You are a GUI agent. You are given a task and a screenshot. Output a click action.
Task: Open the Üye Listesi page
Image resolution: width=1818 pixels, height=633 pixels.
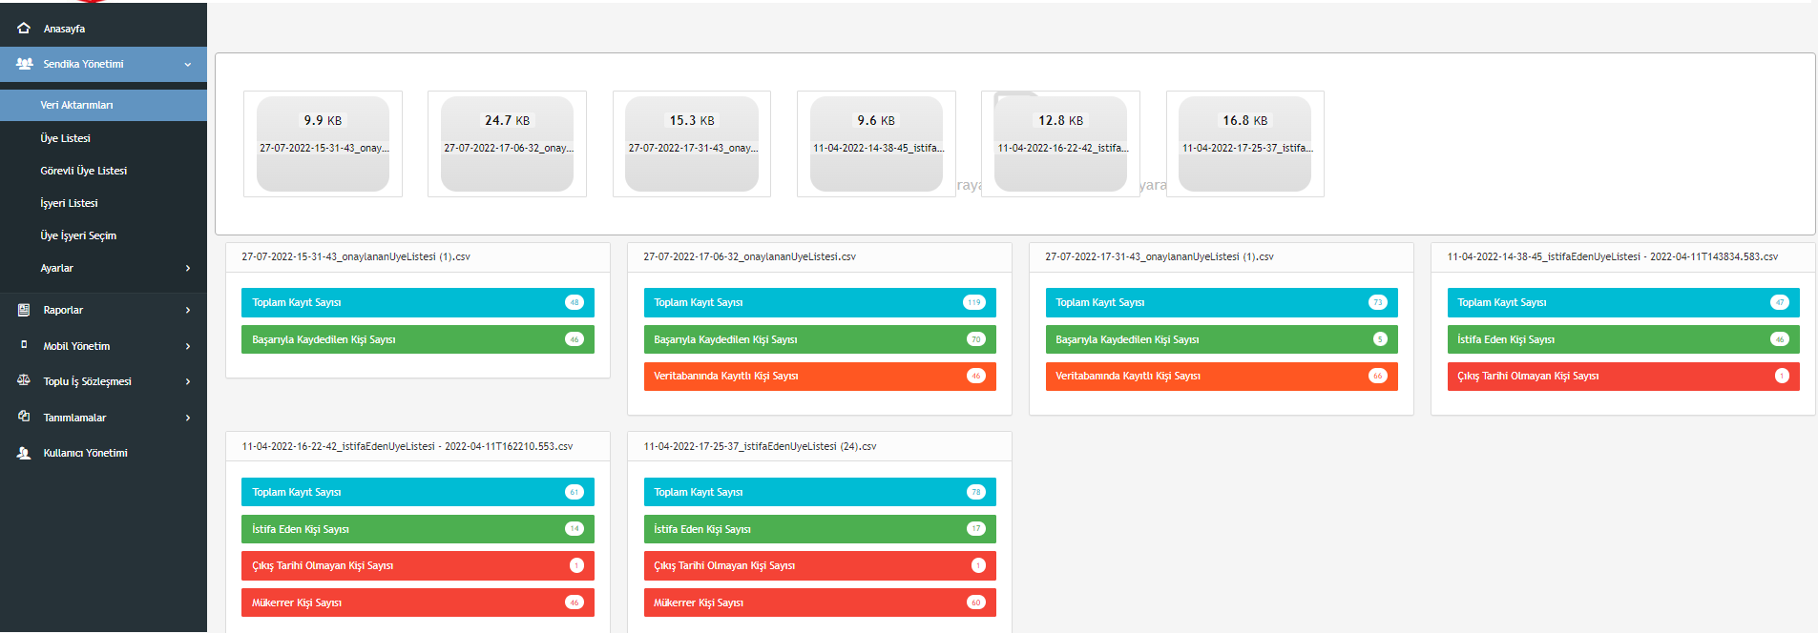pos(65,138)
